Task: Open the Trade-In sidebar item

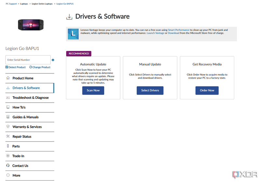Action: coord(18,156)
